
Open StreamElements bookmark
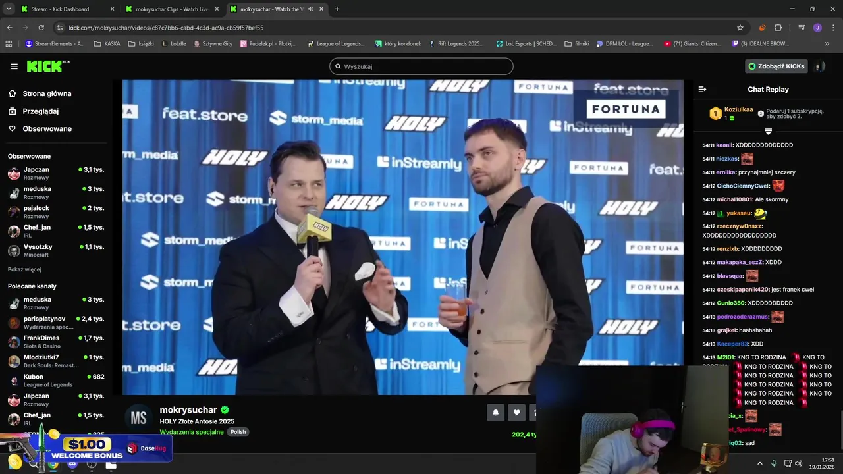coord(55,44)
